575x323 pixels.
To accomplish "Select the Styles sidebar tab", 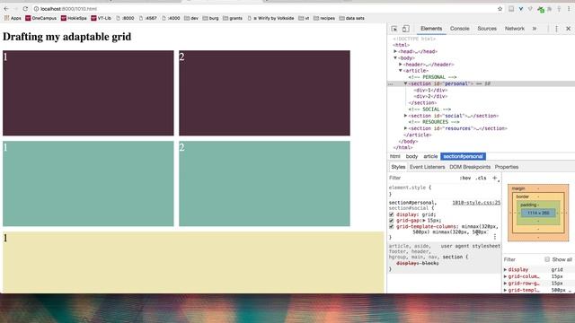I will (x=398, y=167).
